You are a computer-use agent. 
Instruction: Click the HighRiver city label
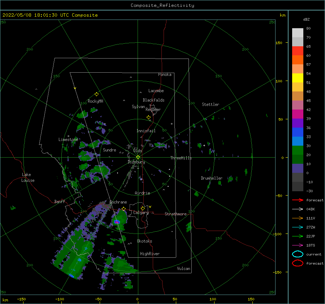tap(150, 254)
